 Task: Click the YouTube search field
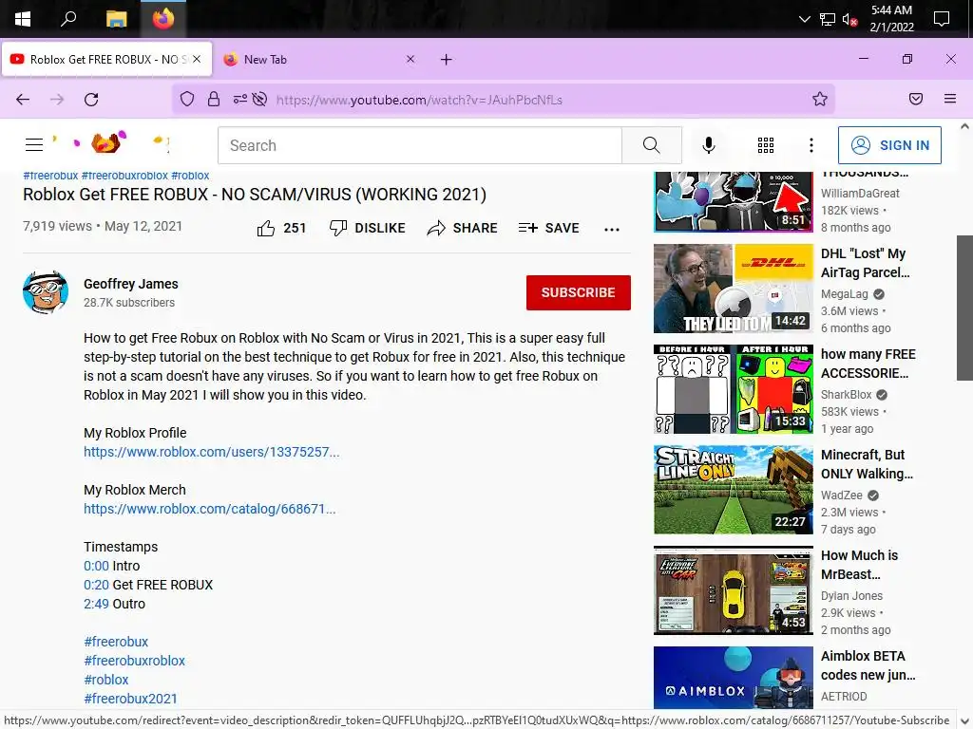pyautogui.click(x=419, y=145)
